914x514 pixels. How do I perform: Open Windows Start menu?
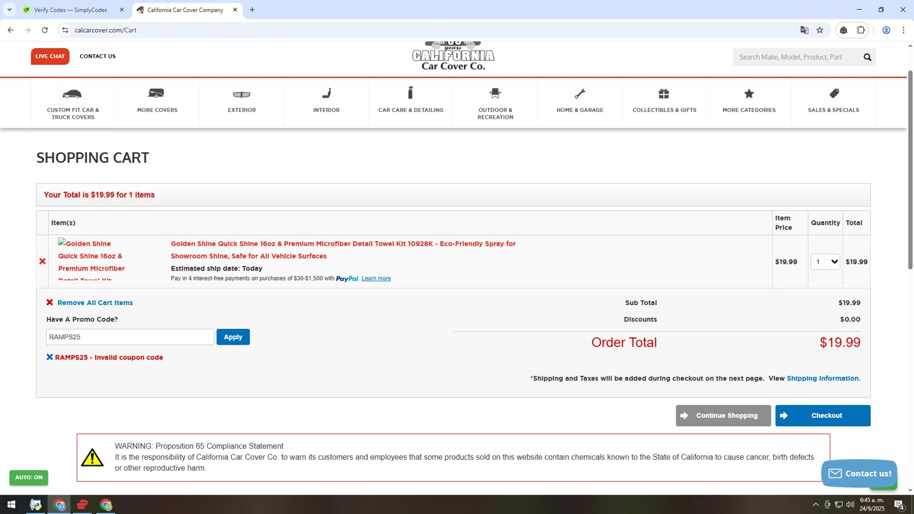click(x=11, y=505)
